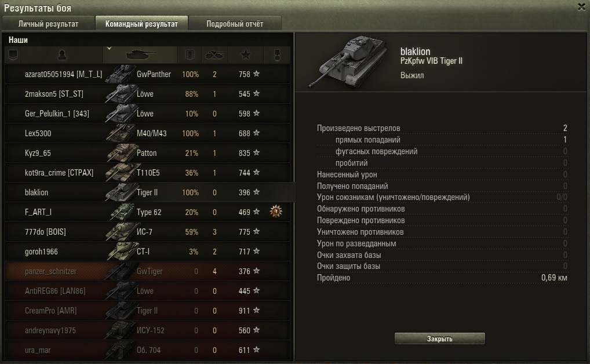Viewport: 590px width, 364px height.
Task: Open the Подробный отчёт tab
Action: point(235,24)
